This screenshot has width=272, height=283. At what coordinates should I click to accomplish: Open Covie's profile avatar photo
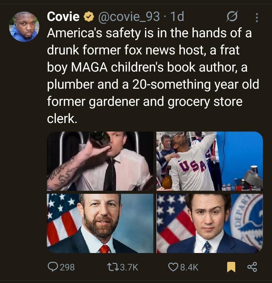pyautogui.click(x=24, y=27)
